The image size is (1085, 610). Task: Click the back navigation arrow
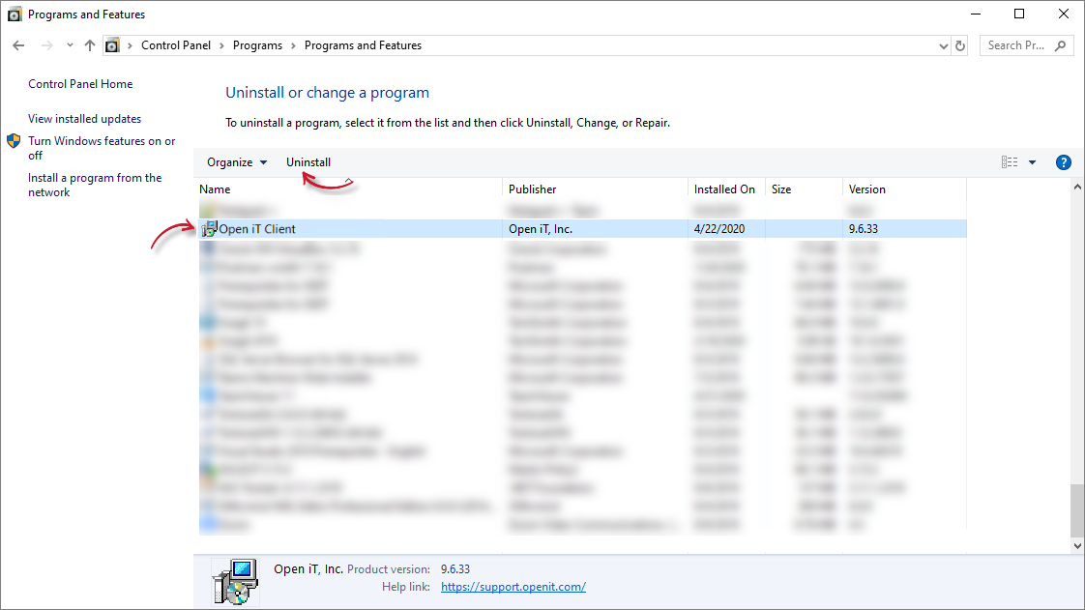(17, 44)
